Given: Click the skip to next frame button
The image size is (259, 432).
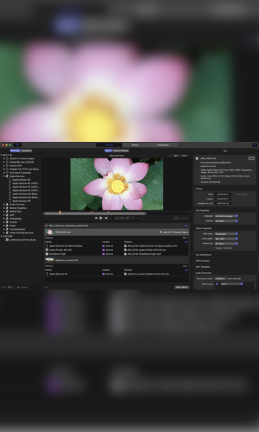Looking at the screenshot, I should 106,218.
